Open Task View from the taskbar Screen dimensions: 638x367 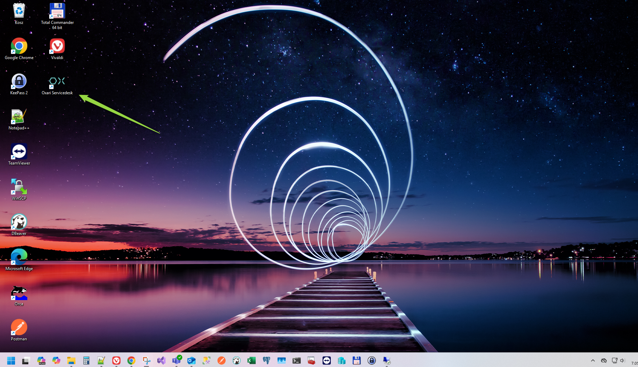pos(26,361)
